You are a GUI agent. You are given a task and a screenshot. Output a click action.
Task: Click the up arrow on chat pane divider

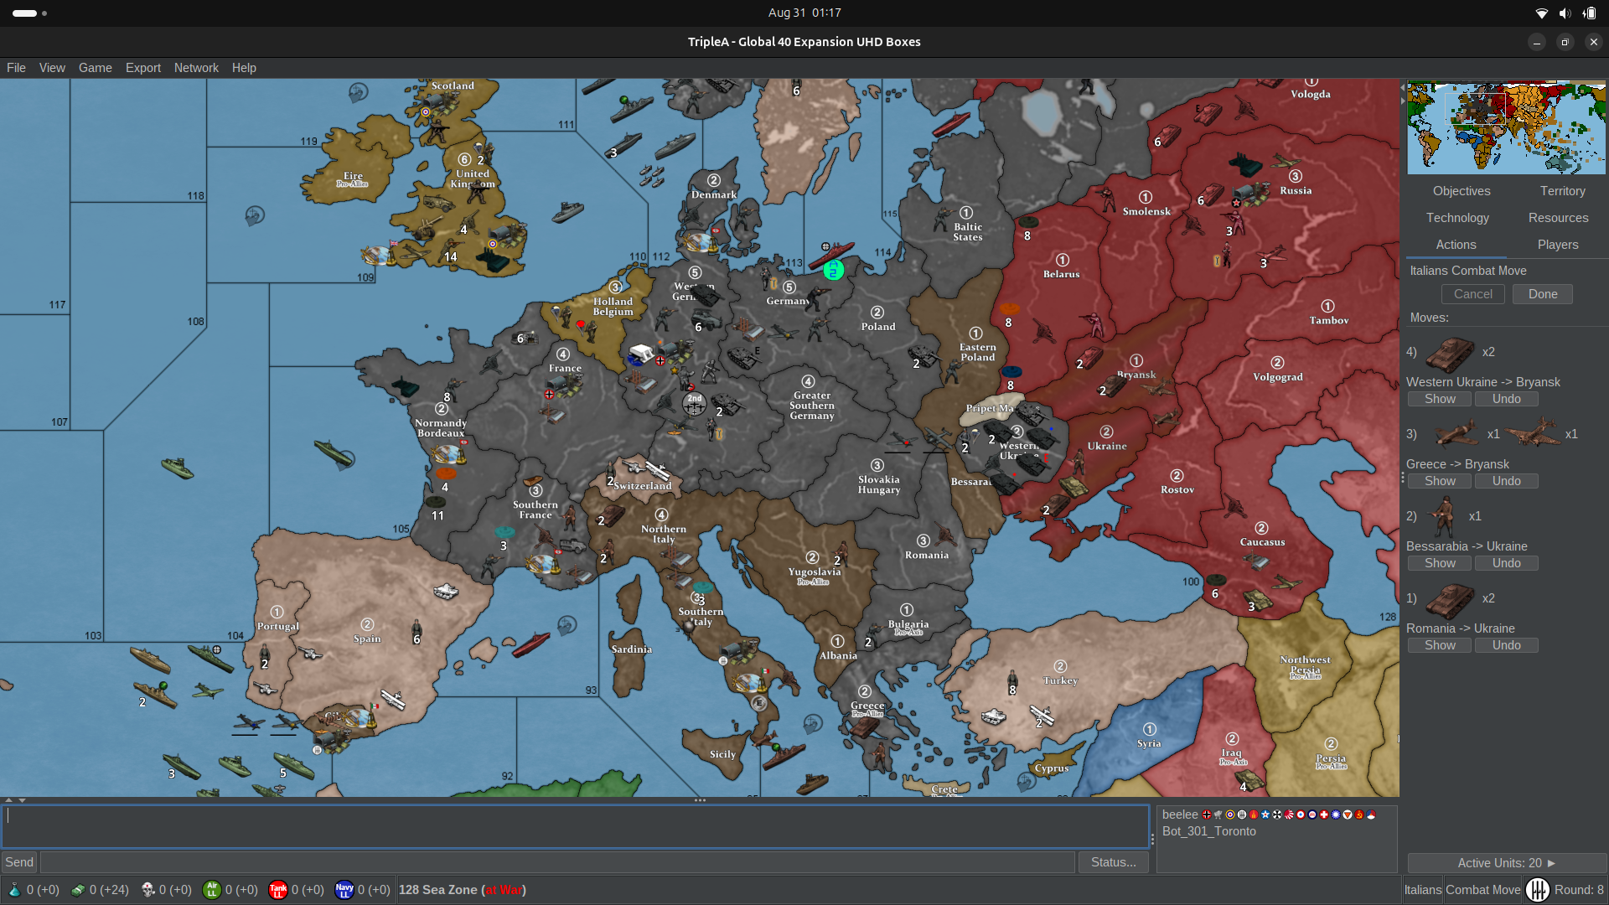pos(8,800)
